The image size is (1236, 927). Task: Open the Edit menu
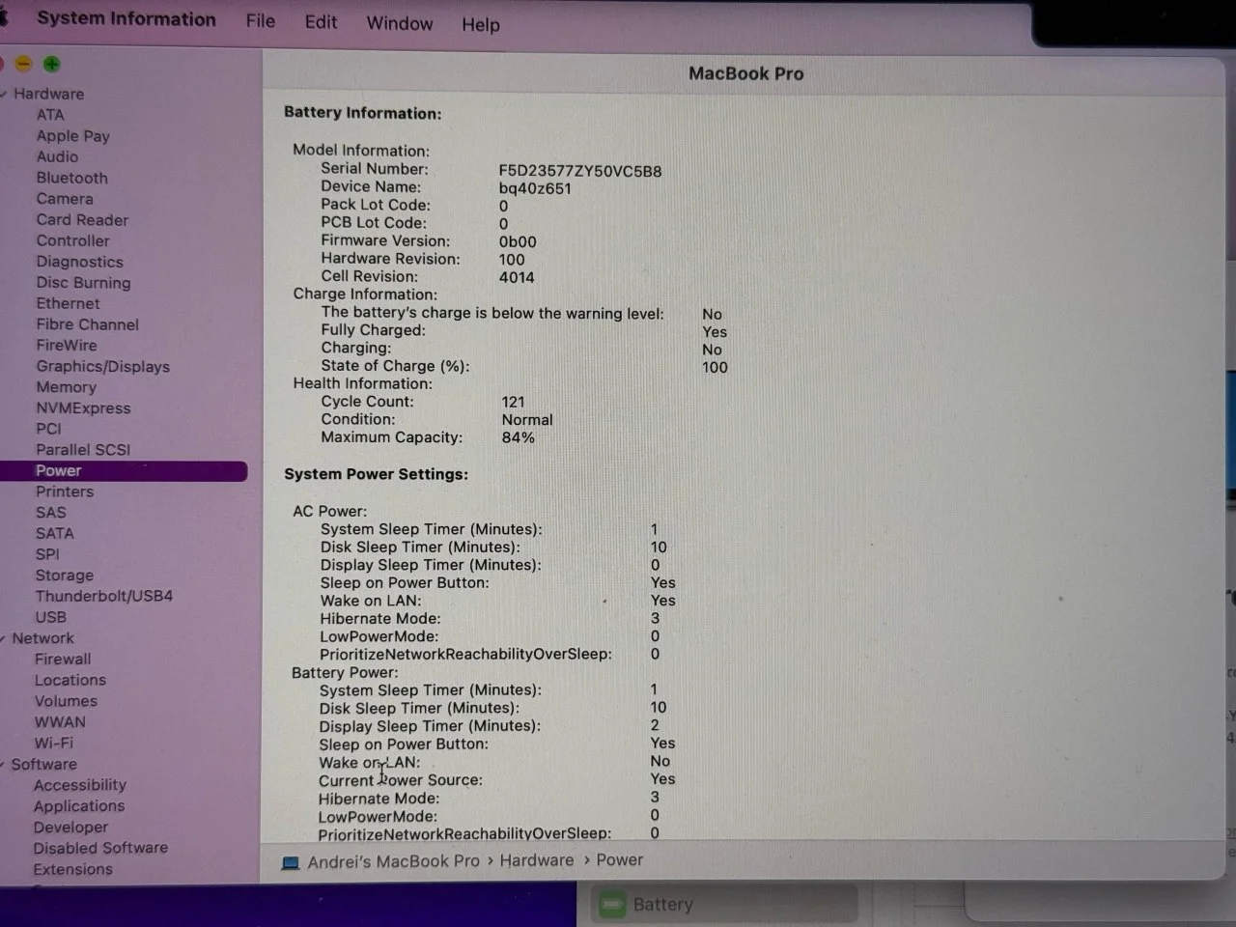coord(321,21)
